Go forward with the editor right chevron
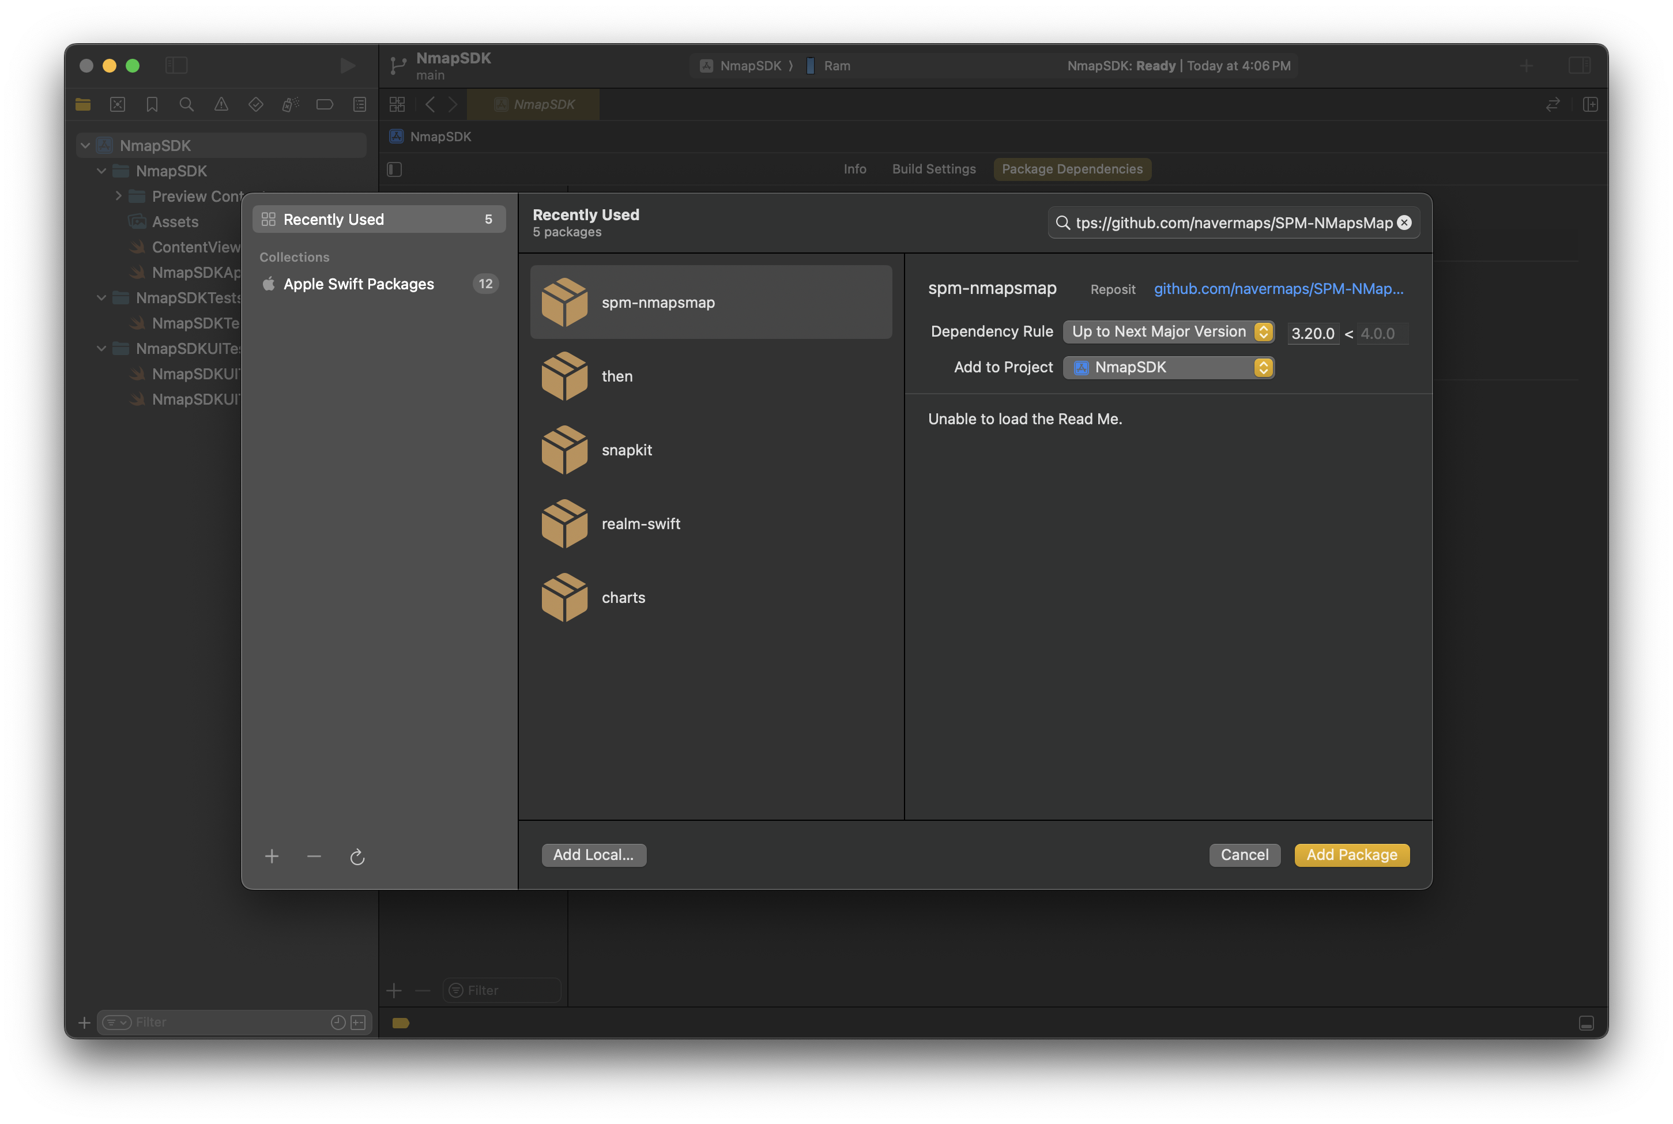Screen dimensions: 1673x1124 pyautogui.click(x=453, y=105)
